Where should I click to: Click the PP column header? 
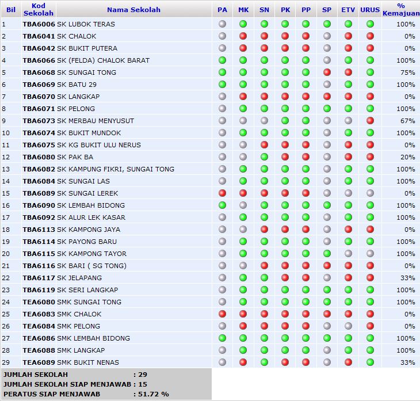click(x=306, y=10)
